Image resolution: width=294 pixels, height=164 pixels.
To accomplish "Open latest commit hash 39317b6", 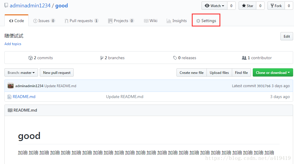I will [264, 86].
